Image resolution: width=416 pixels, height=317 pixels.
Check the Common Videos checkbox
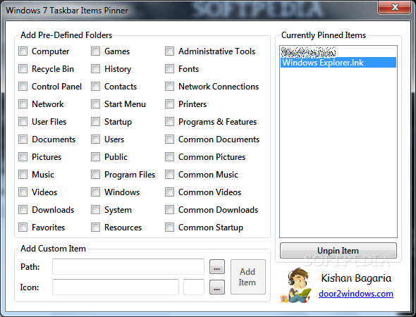(x=169, y=192)
